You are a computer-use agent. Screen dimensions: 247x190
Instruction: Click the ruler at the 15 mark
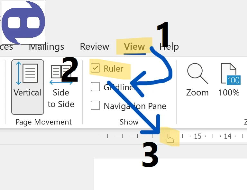(x=198, y=136)
